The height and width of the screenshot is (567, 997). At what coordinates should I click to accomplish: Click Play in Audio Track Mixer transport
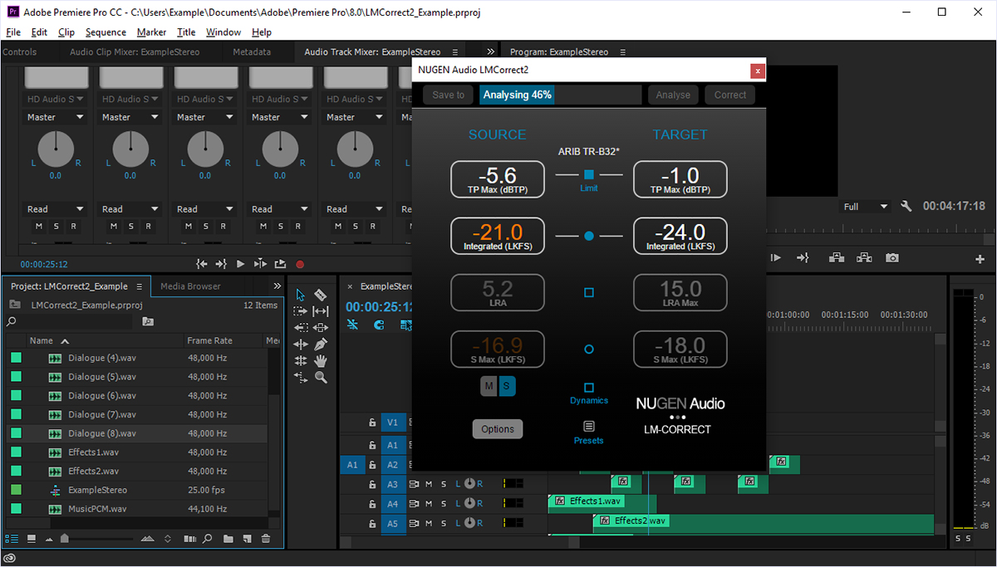tap(240, 264)
